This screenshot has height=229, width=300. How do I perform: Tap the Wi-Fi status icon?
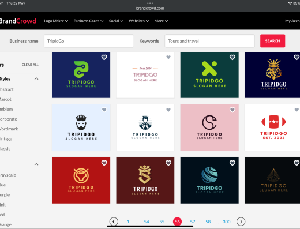coord(290,3)
